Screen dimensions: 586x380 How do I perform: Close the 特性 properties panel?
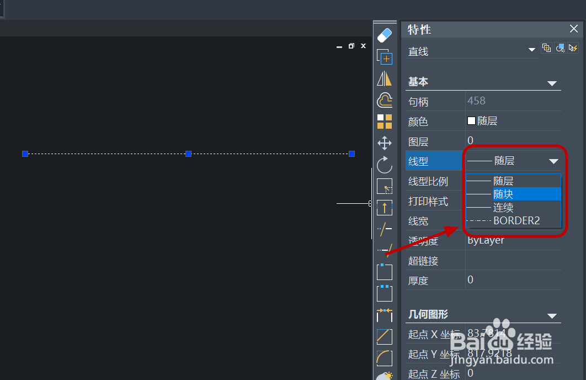pyautogui.click(x=574, y=29)
